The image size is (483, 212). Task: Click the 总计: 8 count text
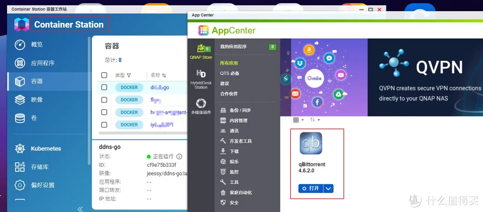(113, 60)
